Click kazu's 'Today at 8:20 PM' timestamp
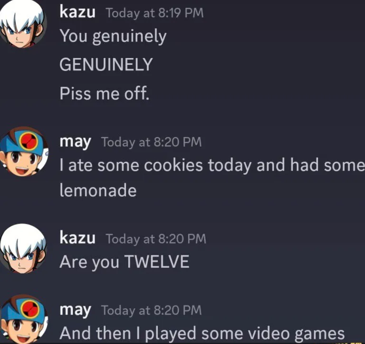Screen dimensions: 365x344 pos(156,239)
